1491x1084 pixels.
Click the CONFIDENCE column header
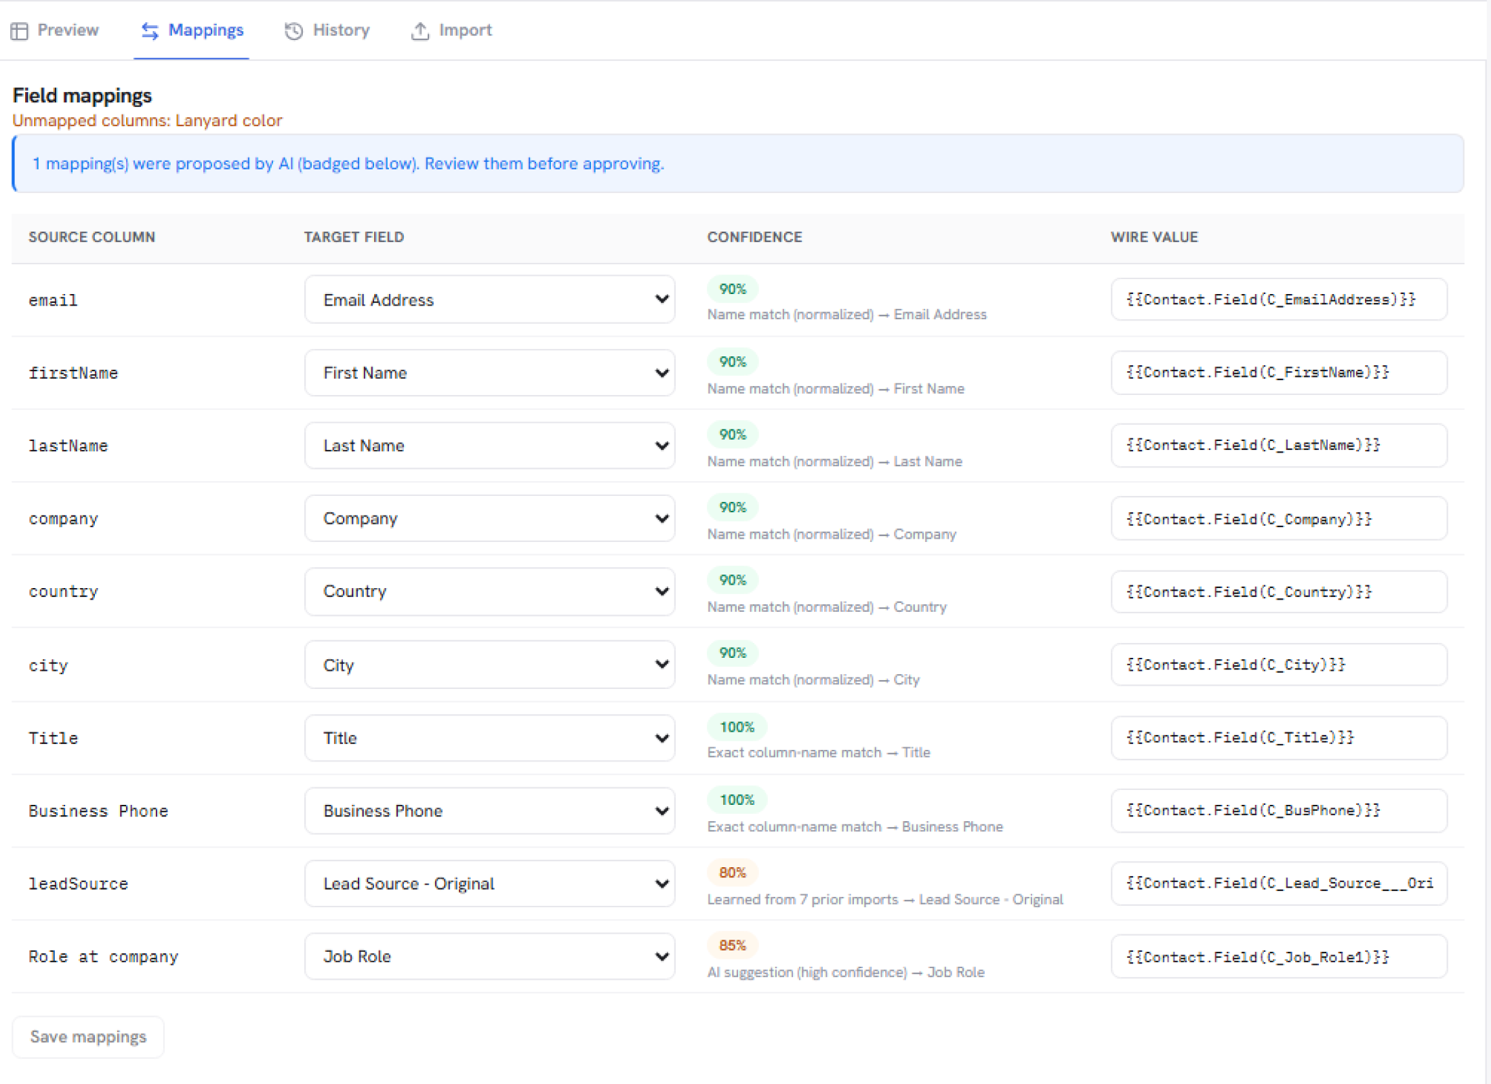754,237
